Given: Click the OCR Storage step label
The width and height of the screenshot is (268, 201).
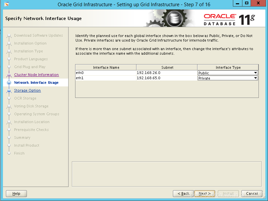Looking at the screenshot, I should (25, 98).
